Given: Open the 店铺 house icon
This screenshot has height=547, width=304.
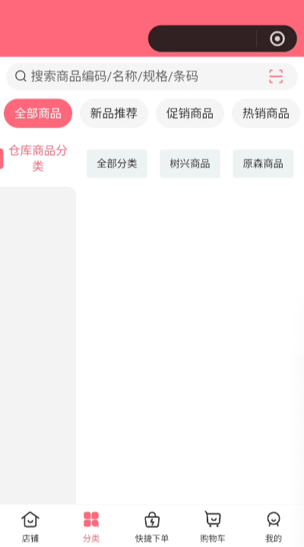Looking at the screenshot, I should pos(30,520).
